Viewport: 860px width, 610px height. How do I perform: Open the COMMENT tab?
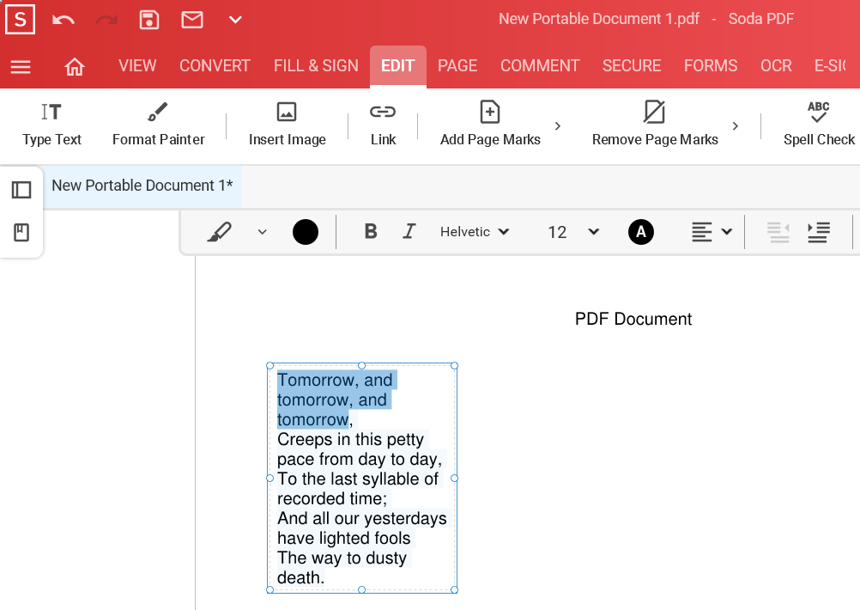coord(540,66)
